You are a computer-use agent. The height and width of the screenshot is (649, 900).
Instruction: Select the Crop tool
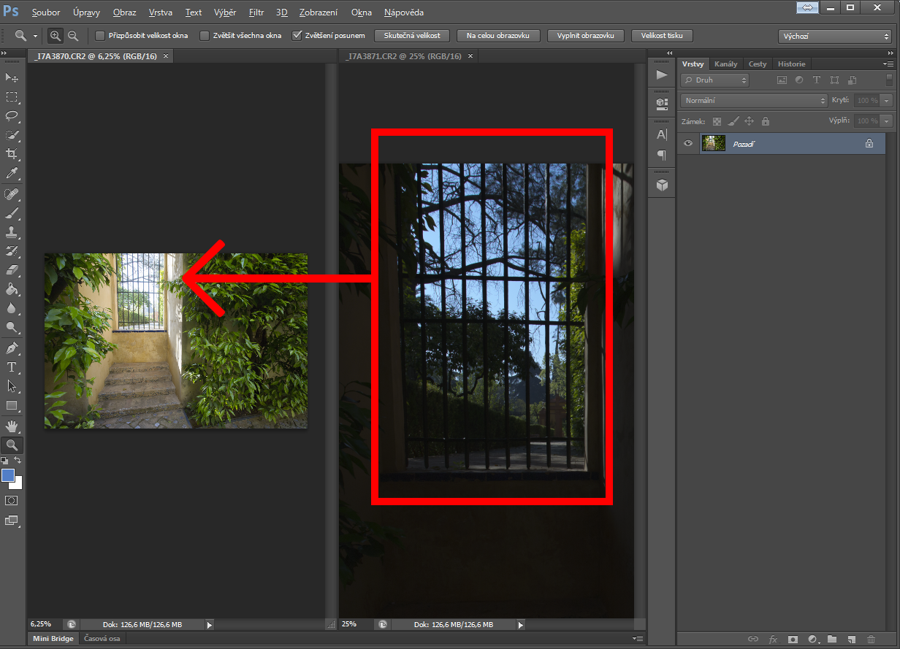[12, 154]
